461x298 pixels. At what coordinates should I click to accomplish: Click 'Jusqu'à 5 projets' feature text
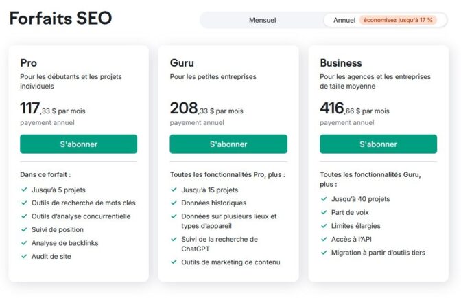click(58, 190)
